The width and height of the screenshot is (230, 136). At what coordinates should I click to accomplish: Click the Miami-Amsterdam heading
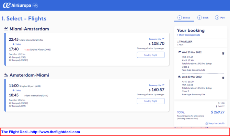[x=29, y=29]
